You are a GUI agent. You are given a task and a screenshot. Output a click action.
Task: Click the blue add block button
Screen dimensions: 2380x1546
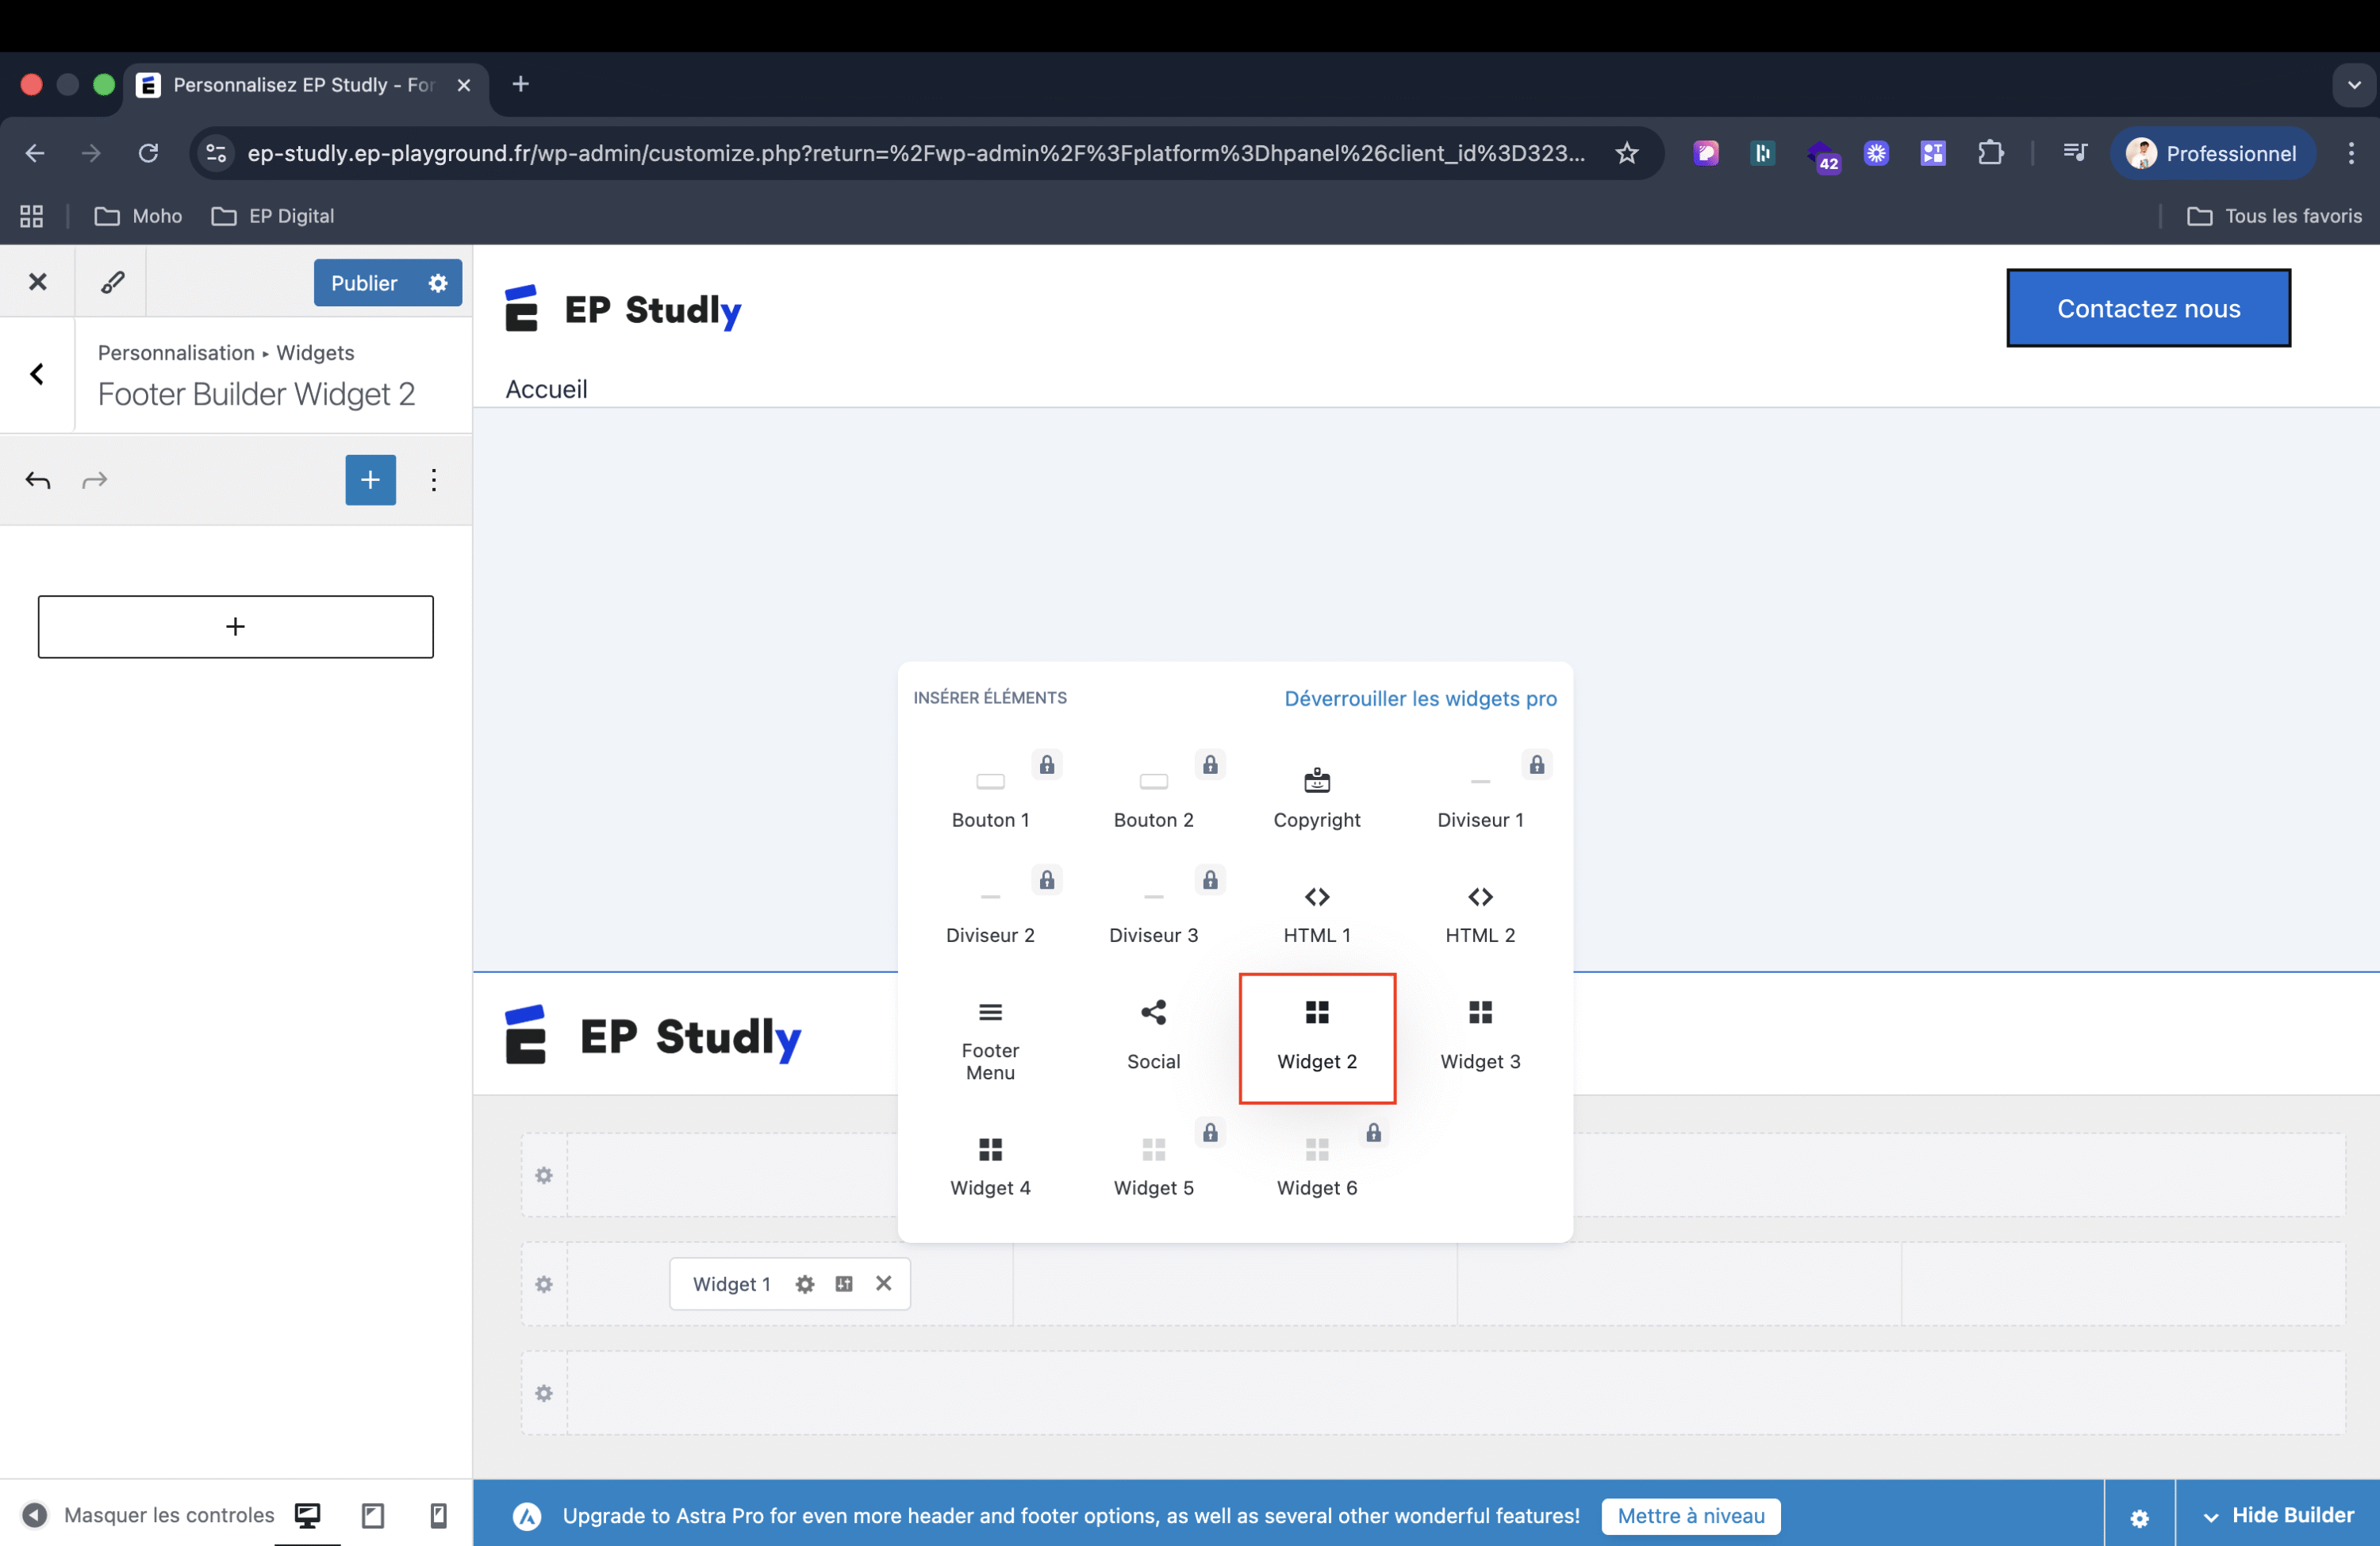[370, 480]
